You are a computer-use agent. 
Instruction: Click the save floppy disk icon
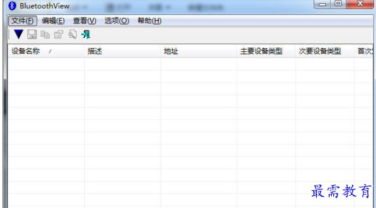(31, 34)
